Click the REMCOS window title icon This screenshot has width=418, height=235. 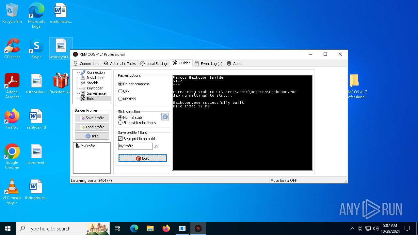[75, 55]
